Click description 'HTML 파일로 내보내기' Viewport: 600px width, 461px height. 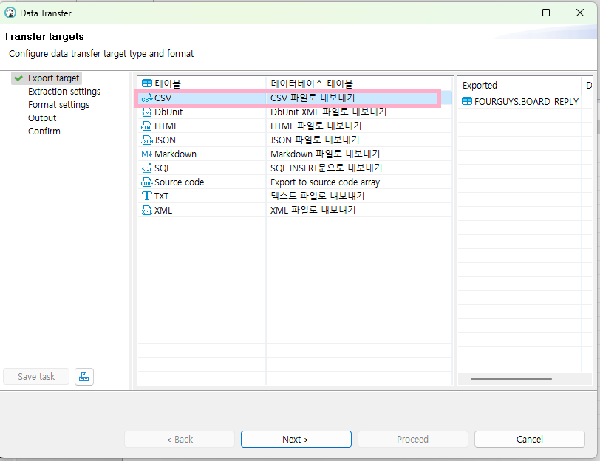[316, 126]
